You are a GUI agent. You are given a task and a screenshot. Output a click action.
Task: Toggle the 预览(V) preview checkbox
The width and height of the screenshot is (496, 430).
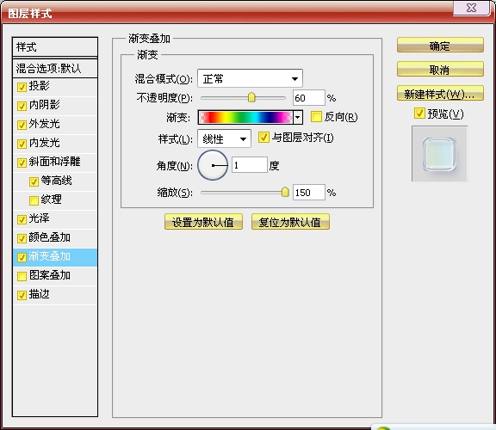pyautogui.click(x=419, y=114)
